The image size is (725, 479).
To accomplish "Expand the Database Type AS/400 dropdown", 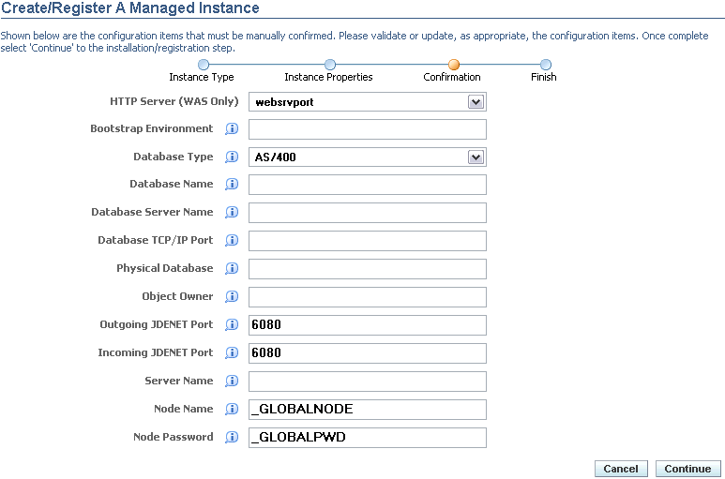I will tap(476, 157).
